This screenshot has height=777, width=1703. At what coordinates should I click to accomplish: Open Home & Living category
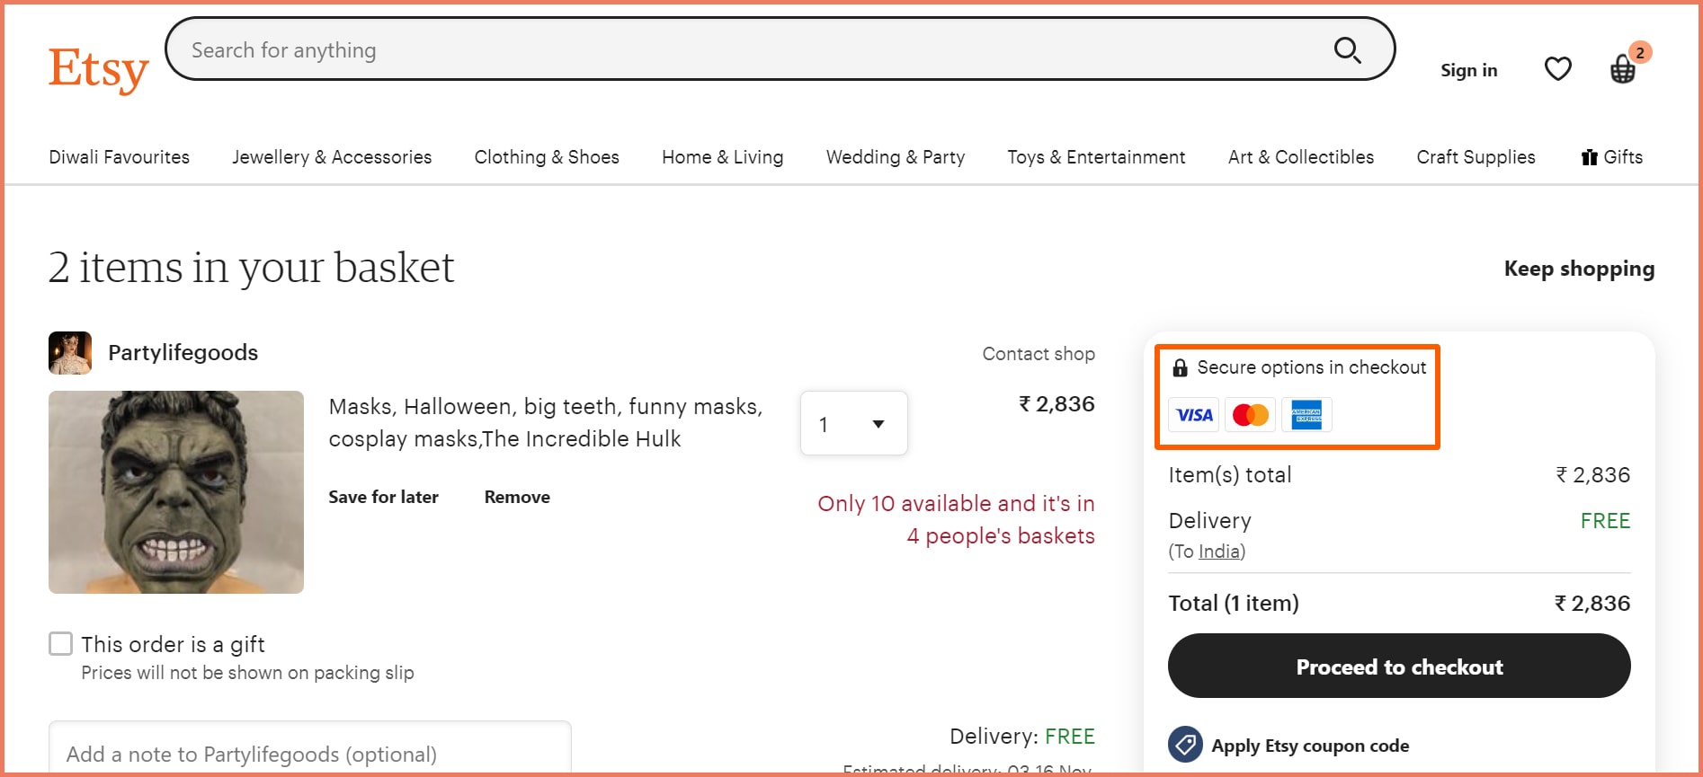pos(723,157)
